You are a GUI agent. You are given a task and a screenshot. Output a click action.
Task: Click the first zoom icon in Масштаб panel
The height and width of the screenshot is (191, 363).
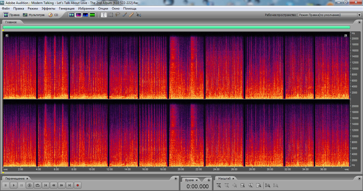(x=219, y=185)
